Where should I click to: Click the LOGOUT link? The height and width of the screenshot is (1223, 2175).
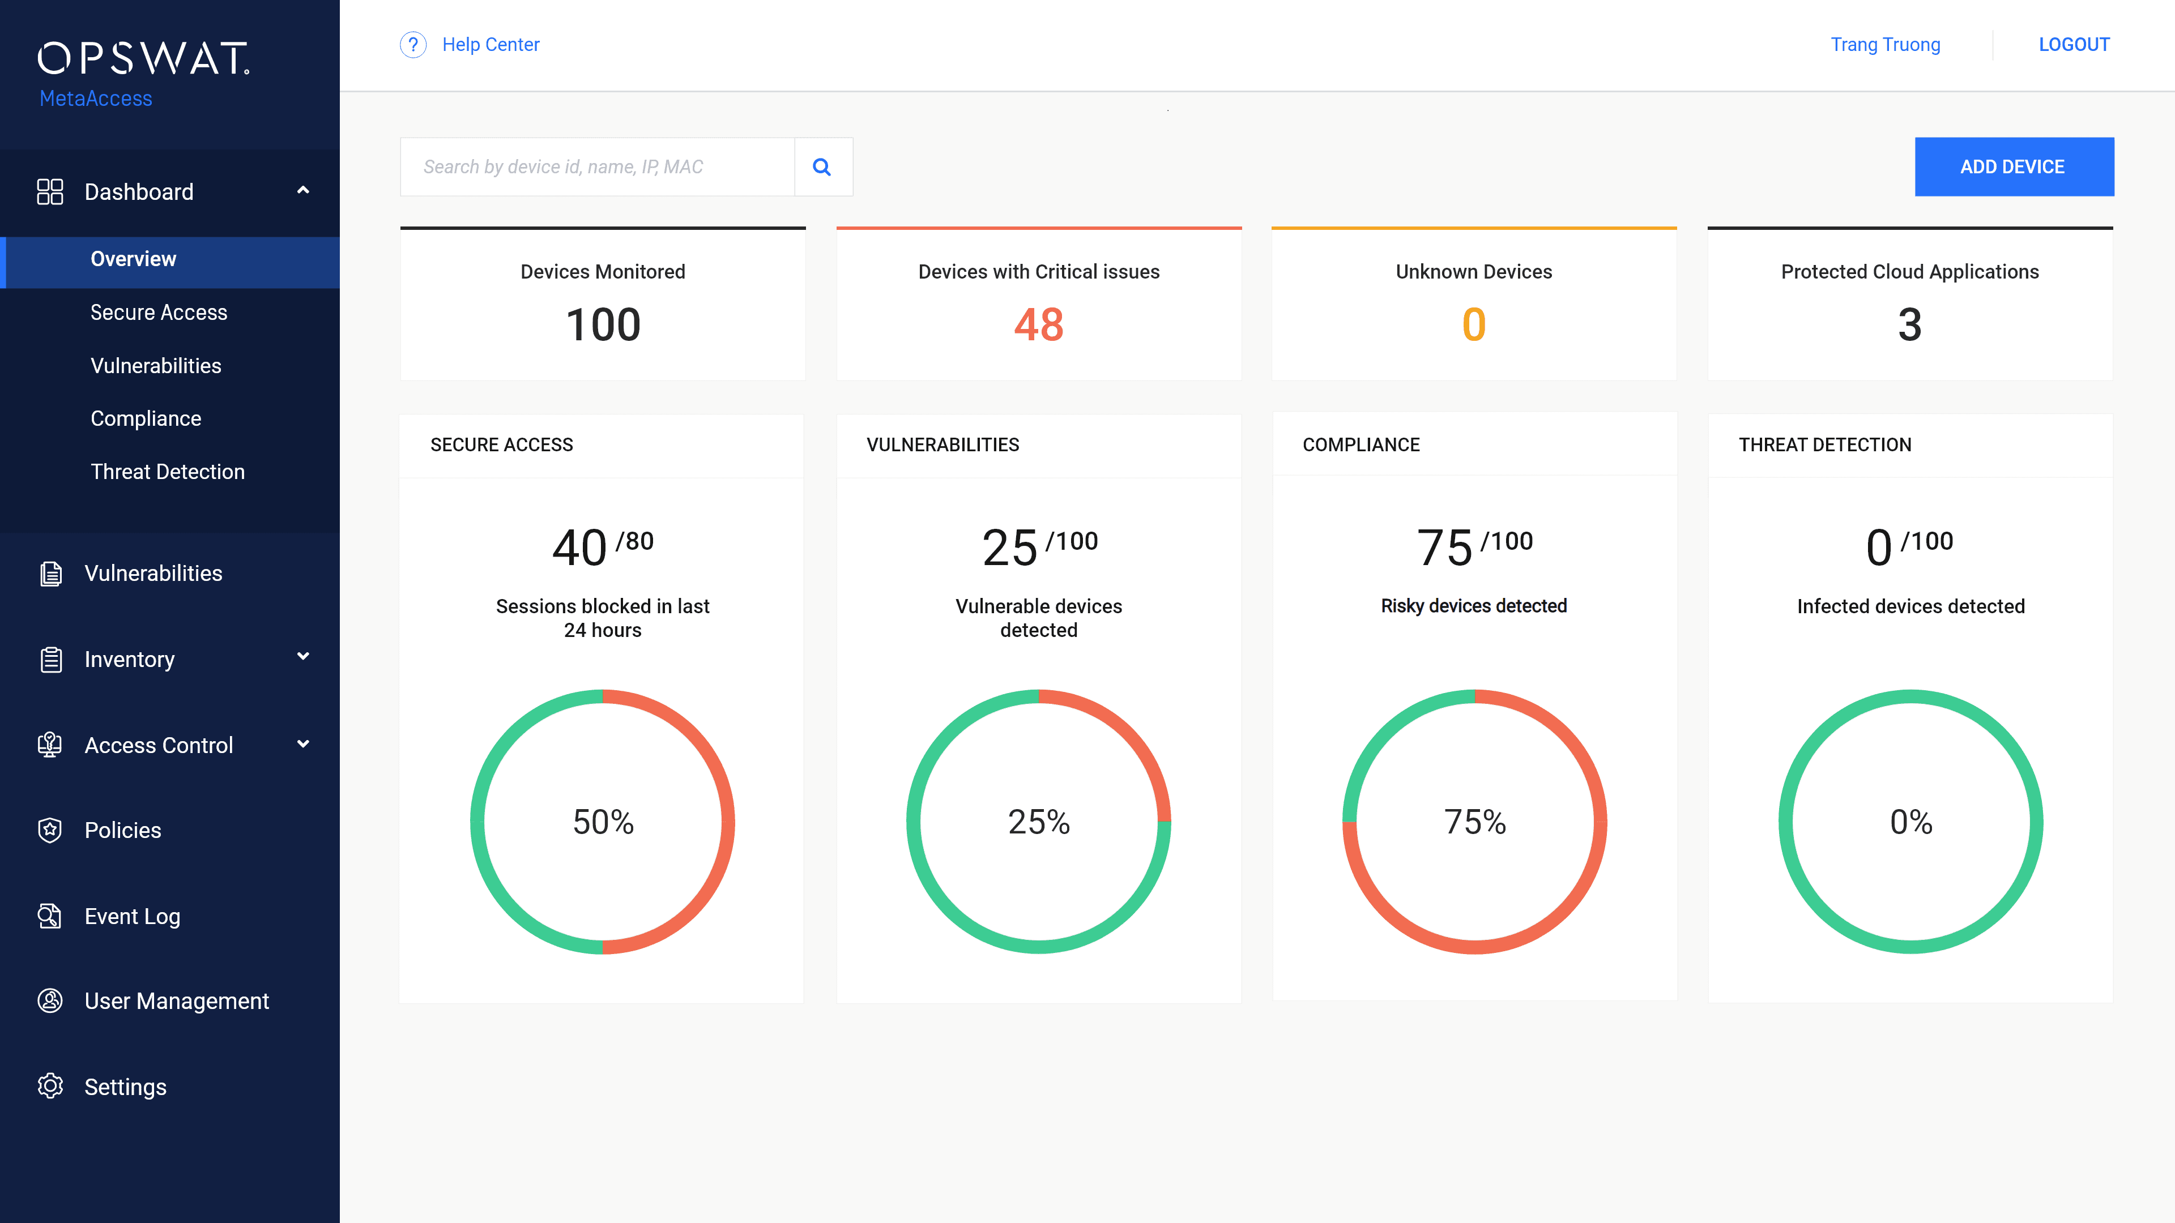coord(2074,45)
